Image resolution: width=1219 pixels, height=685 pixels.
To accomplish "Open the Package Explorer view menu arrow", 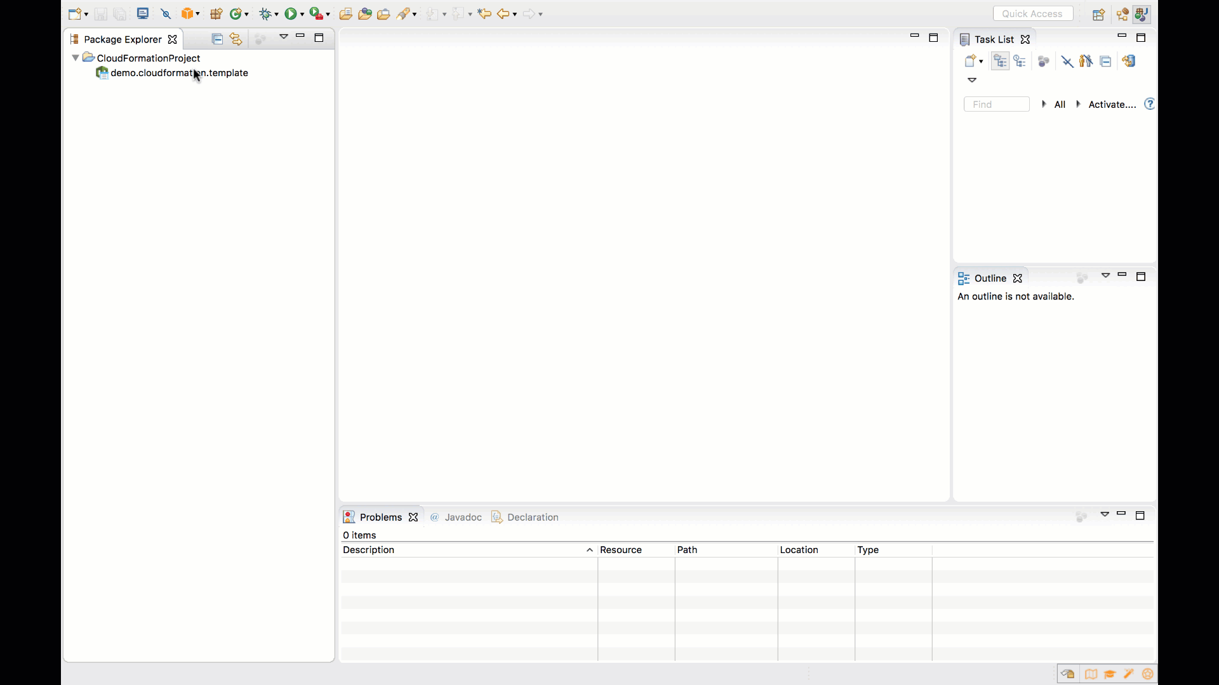I will pyautogui.click(x=284, y=37).
